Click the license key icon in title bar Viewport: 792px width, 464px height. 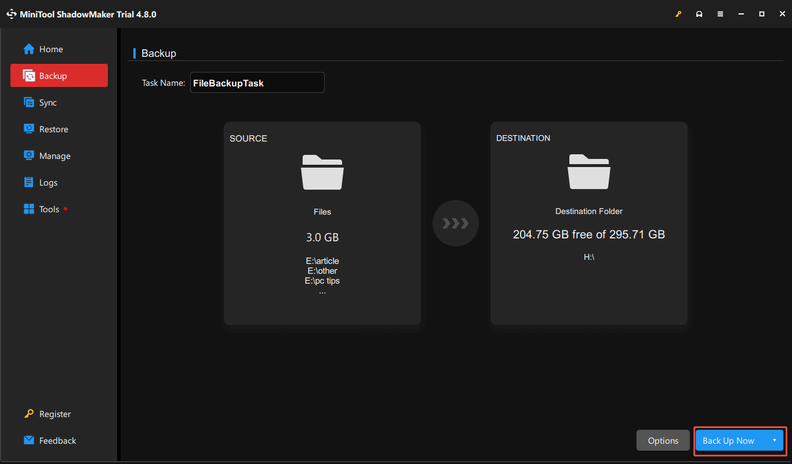coord(678,13)
